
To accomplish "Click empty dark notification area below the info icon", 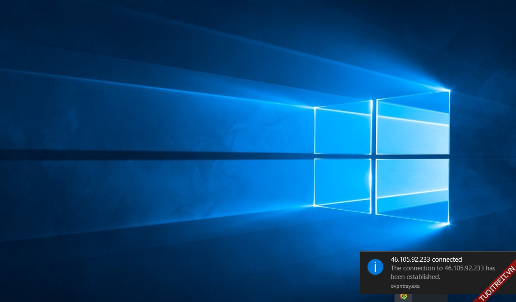I will [x=375, y=284].
